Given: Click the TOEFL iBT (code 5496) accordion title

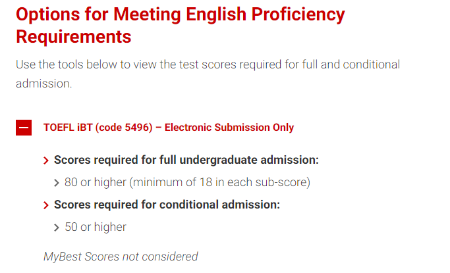Looking at the screenshot, I should [169, 128].
